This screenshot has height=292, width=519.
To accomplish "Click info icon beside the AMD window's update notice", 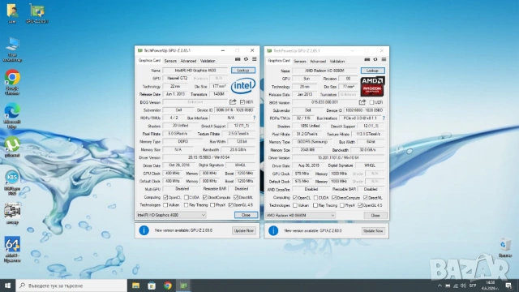I will click(x=273, y=230).
